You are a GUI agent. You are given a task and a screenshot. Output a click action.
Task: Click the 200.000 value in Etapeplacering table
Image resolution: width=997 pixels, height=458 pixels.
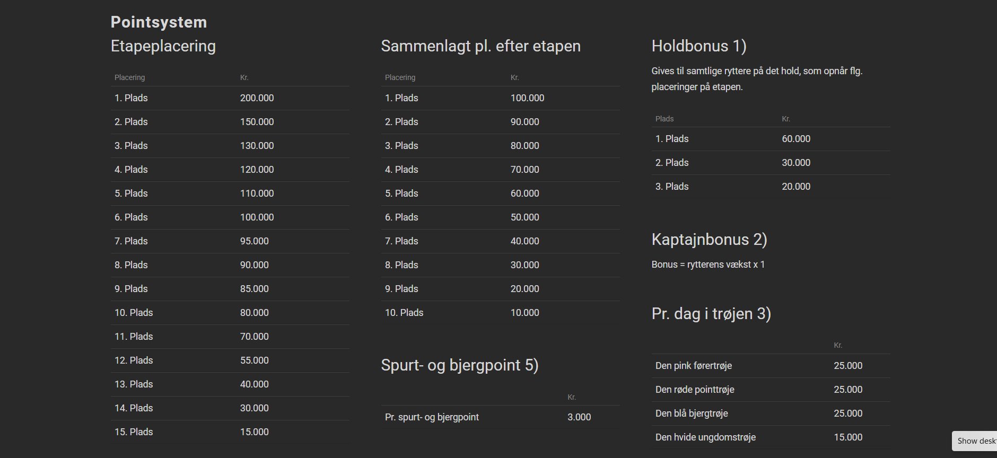point(257,98)
